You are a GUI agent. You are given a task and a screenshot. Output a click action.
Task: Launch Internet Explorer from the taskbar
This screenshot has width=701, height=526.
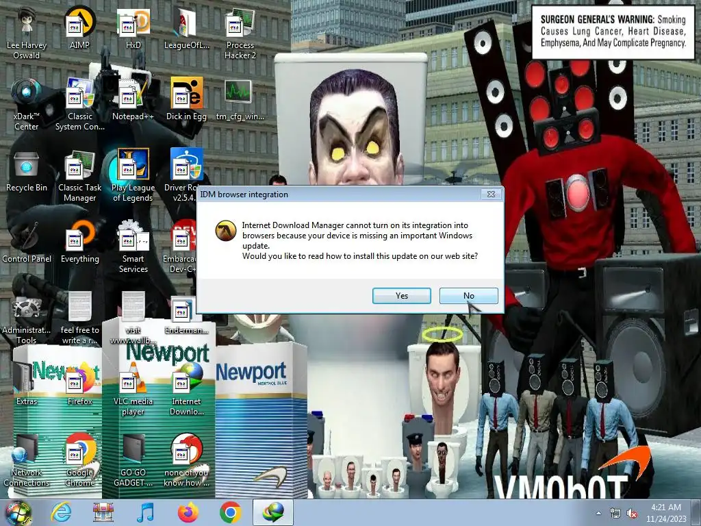click(61, 512)
